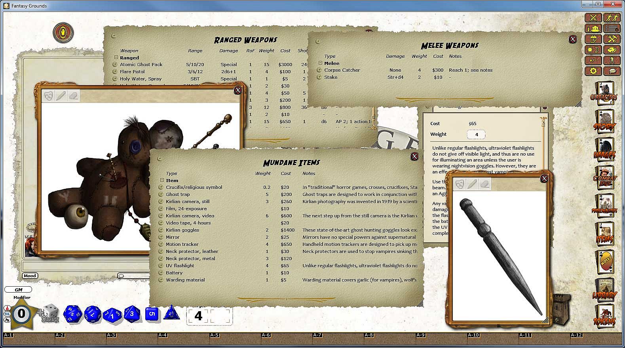Open the Motion tracker link icon
Screen dimensions: 625x348
(161, 244)
